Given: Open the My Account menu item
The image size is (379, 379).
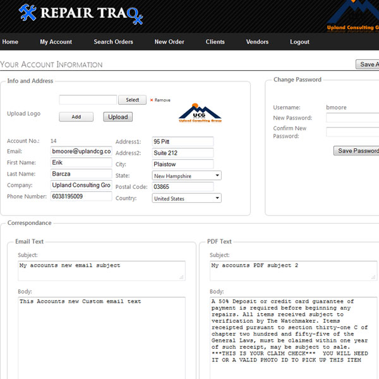Looking at the screenshot, I should click(56, 42).
